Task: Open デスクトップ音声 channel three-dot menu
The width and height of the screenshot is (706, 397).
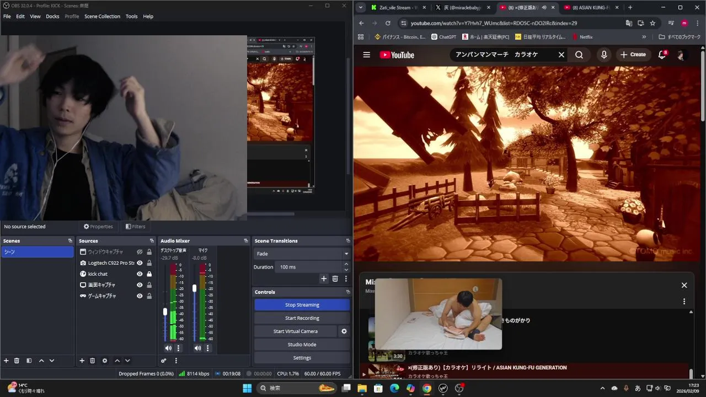Action: click(x=178, y=348)
